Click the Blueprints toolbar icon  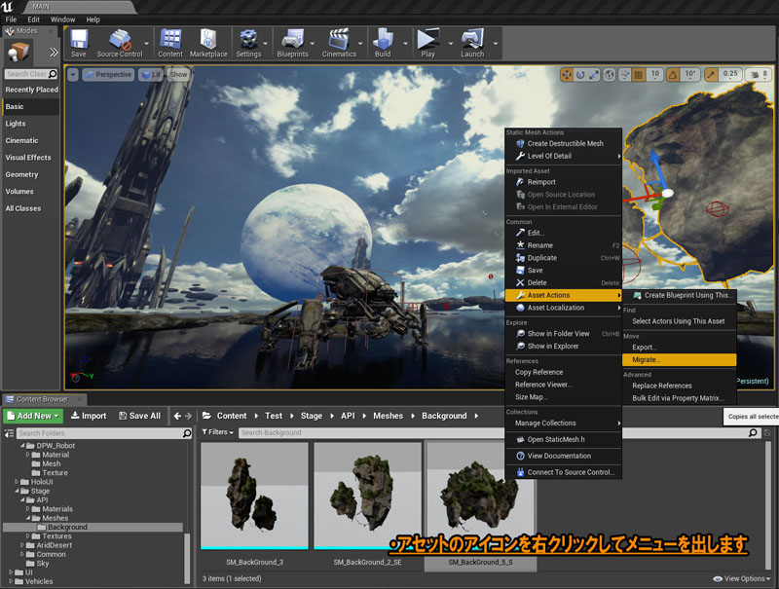pyautogui.click(x=293, y=43)
